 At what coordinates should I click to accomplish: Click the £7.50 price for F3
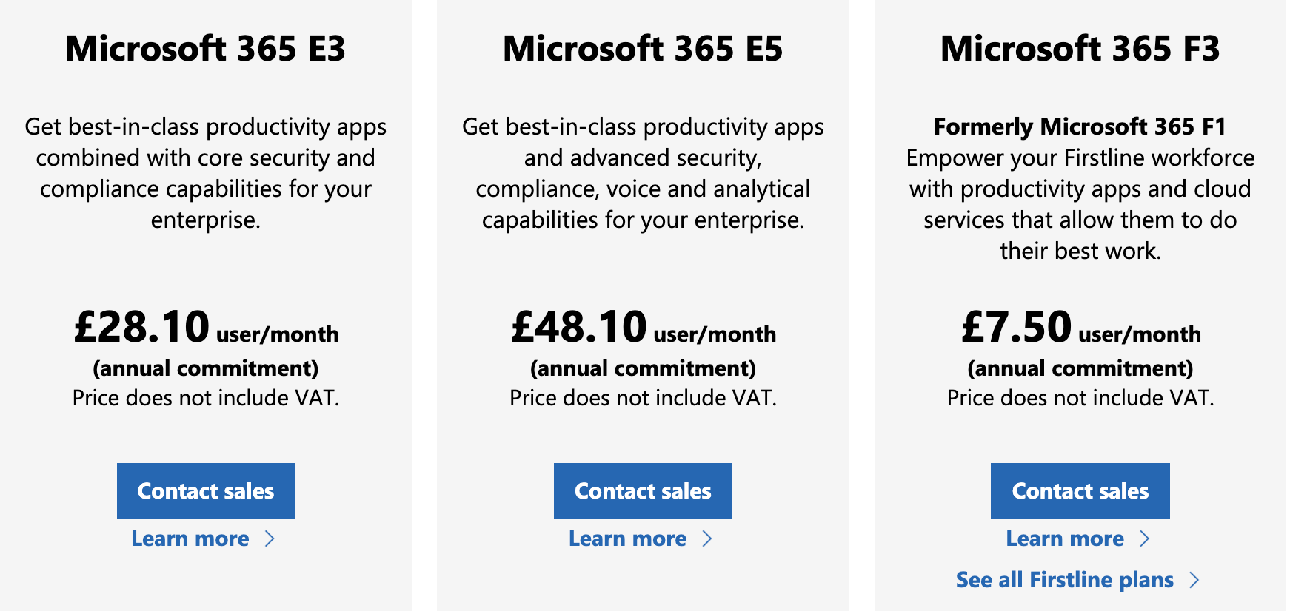pyautogui.click(x=1015, y=327)
